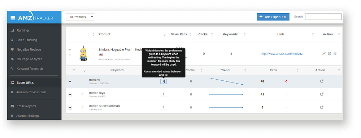Go to Negative Reviews page
Viewport: 361px width, 138px height.
(29, 50)
